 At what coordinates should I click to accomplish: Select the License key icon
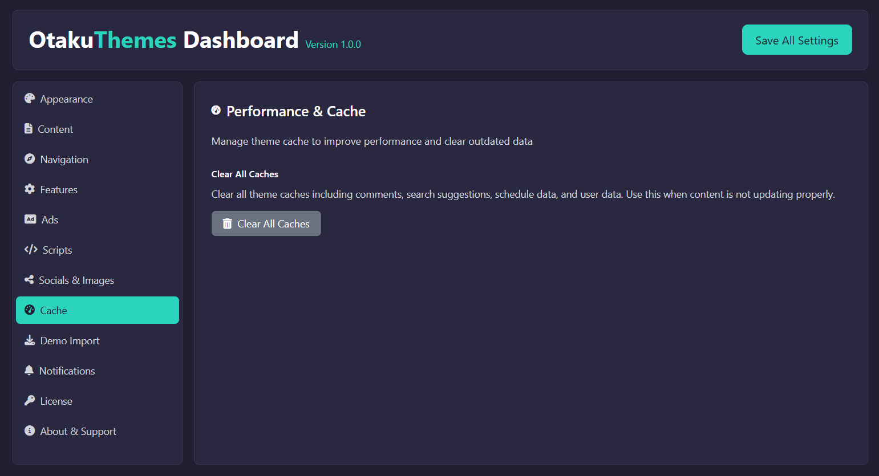pyautogui.click(x=29, y=400)
